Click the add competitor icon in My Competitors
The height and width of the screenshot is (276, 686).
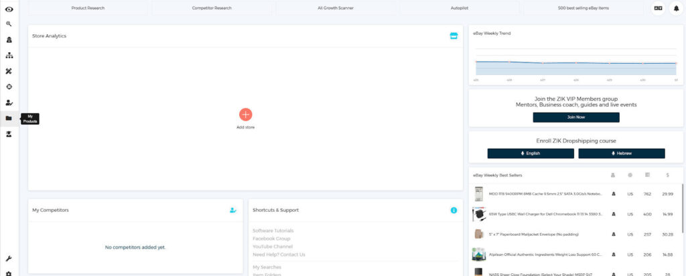coord(232,210)
